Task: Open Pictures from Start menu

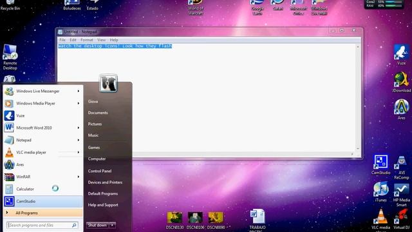Action: click(95, 124)
